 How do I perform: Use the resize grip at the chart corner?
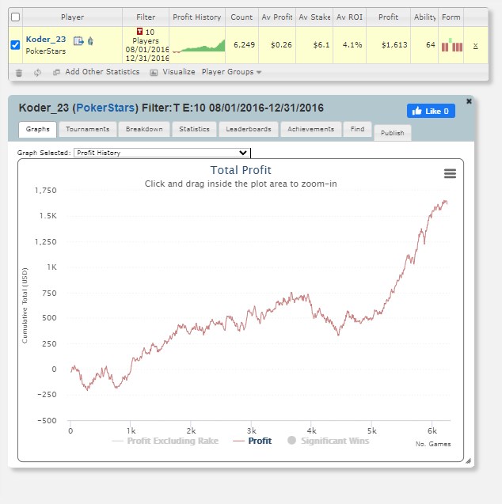tap(468, 461)
